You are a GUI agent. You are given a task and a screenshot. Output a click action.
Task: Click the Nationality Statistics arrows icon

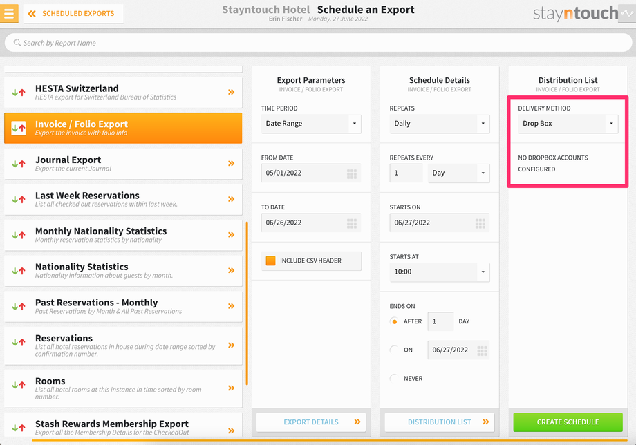pyautogui.click(x=19, y=271)
